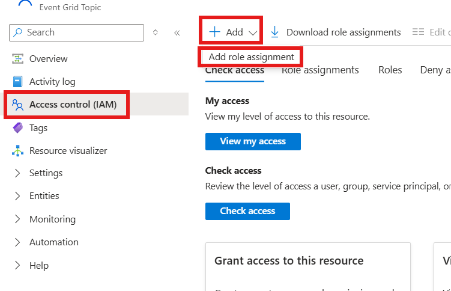Click the Overview icon in sidebar

[x=17, y=59]
